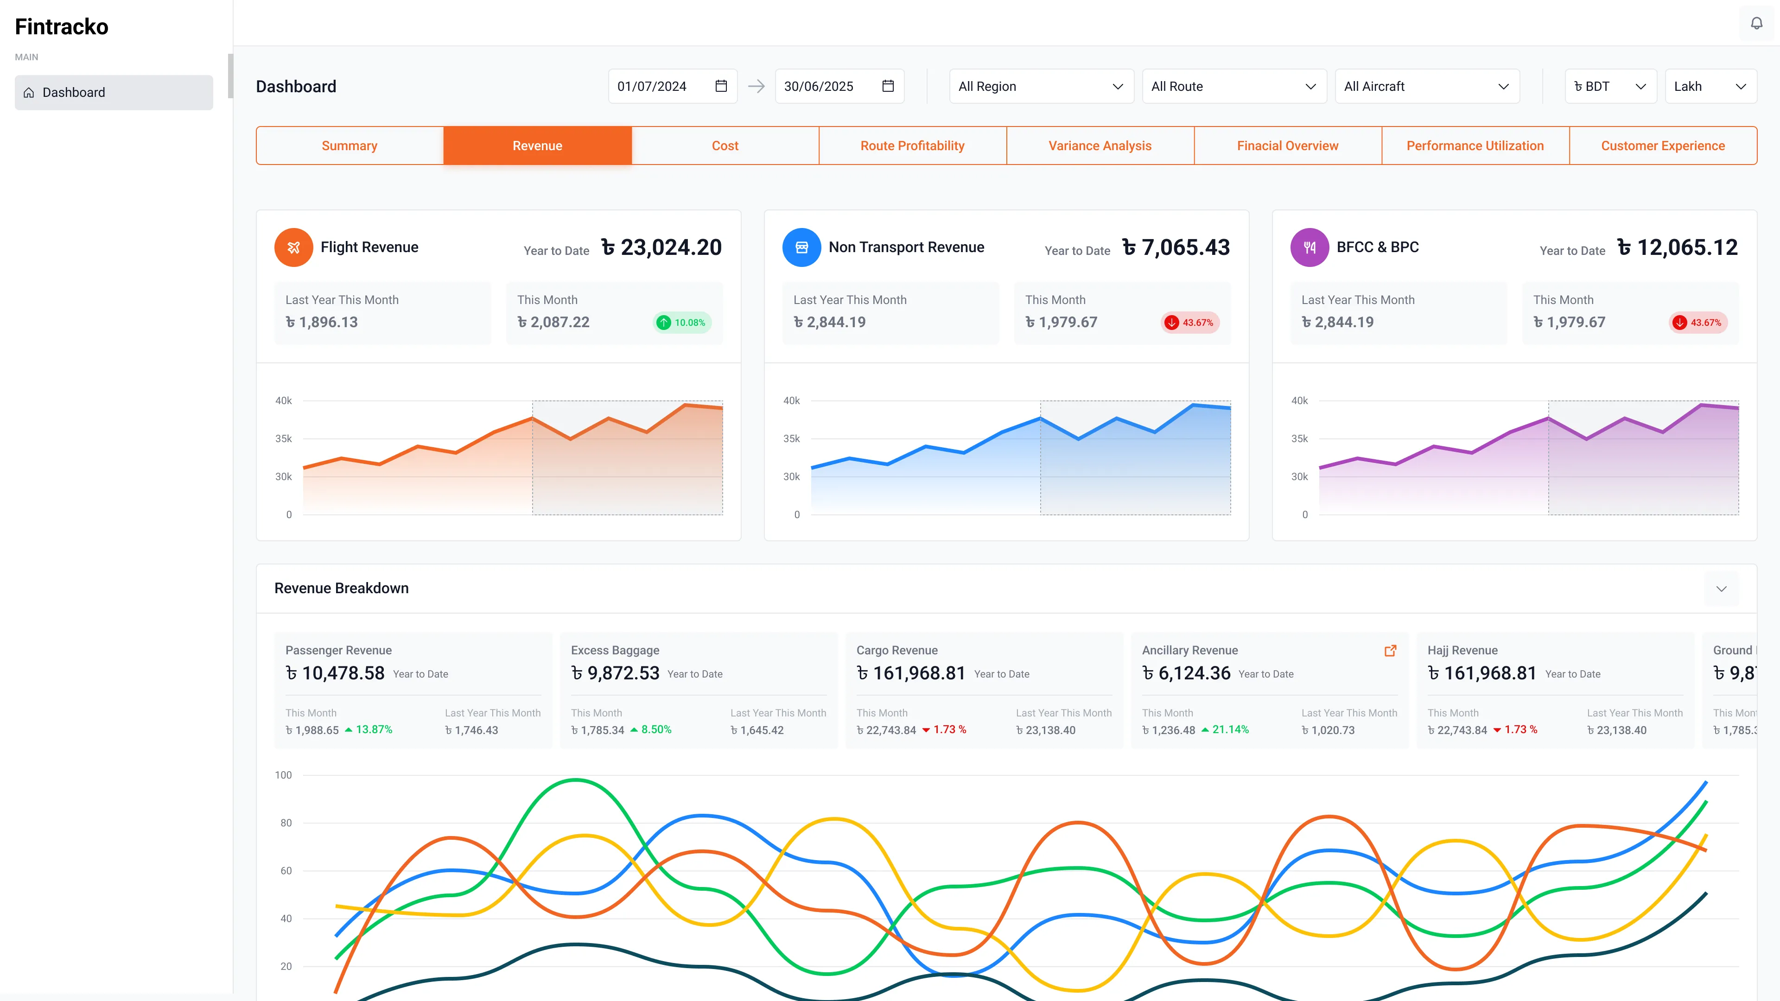The image size is (1780, 1001).
Task: Change the BDT currency selector
Action: pos(1610,86)
